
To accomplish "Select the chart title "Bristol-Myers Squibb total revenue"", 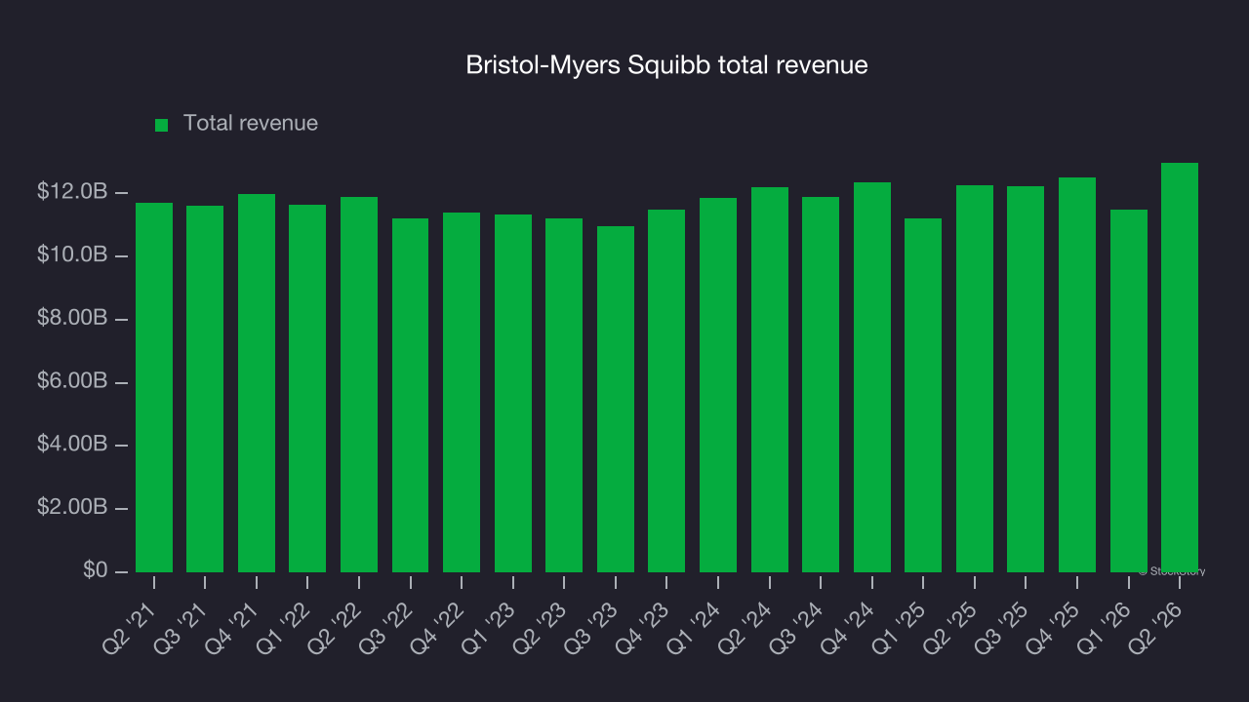I will tap(666, 65).
